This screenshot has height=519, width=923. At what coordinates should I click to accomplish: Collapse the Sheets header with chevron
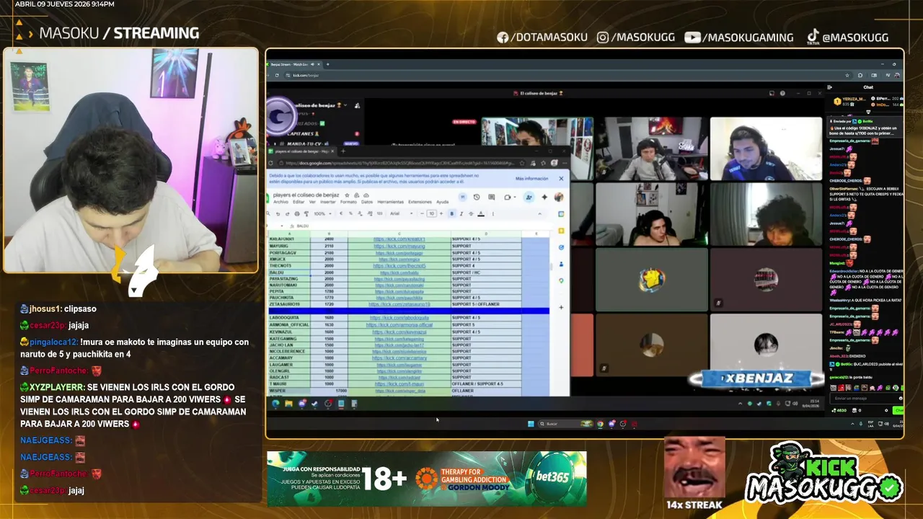click(539, 213)
